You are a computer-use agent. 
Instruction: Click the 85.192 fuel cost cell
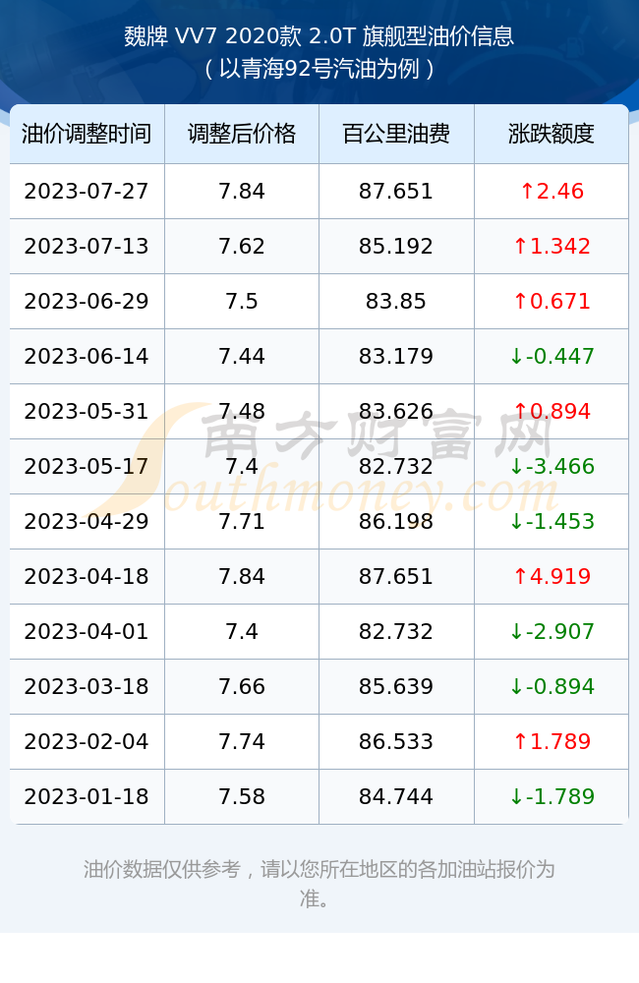click(396, 247)
